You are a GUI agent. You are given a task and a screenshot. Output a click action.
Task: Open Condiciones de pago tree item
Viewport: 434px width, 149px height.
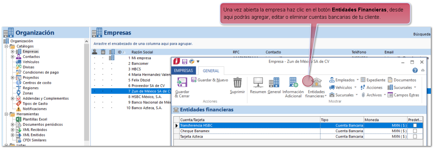pyautogui.click(x=41, y=72)
